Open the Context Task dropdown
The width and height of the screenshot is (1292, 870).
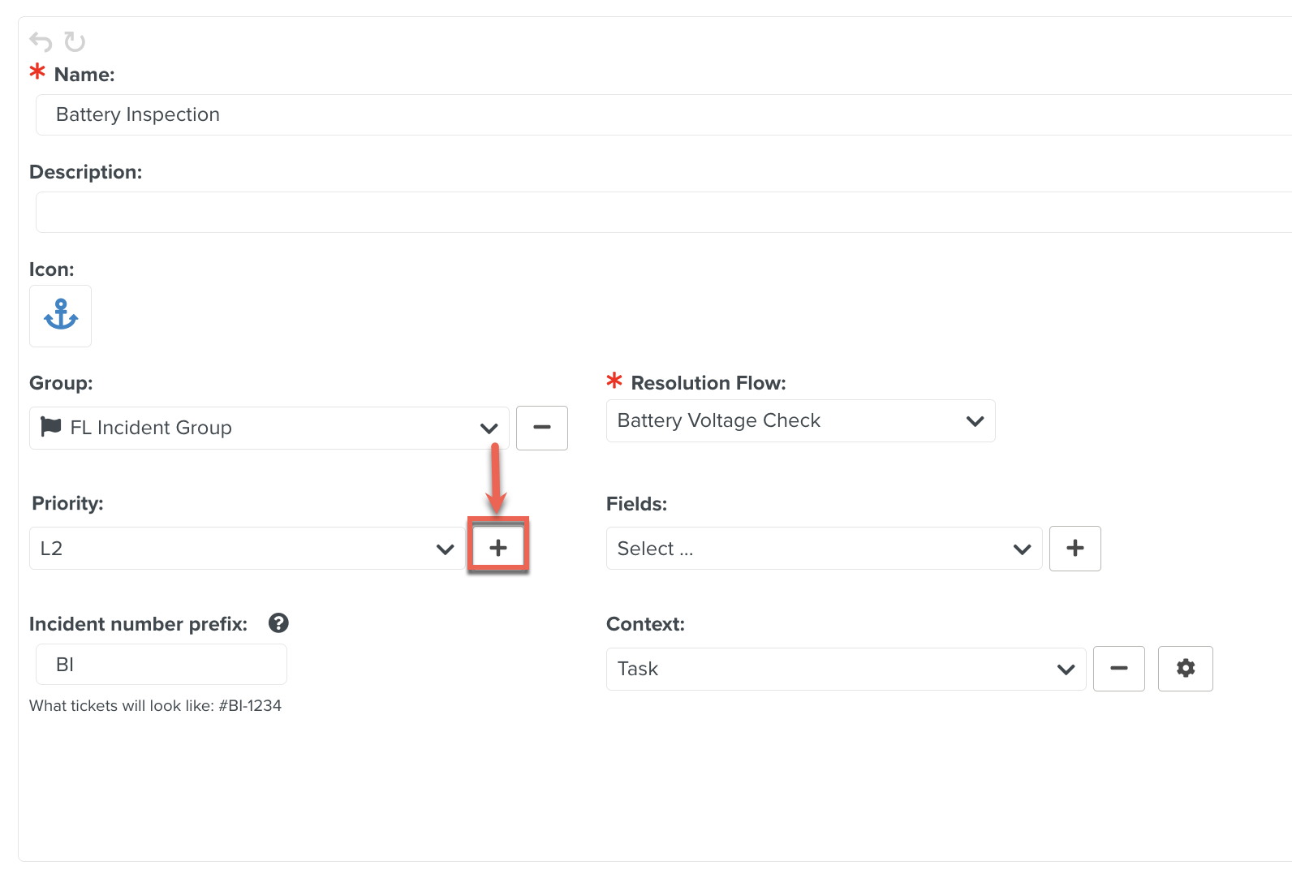pos(845,669)
